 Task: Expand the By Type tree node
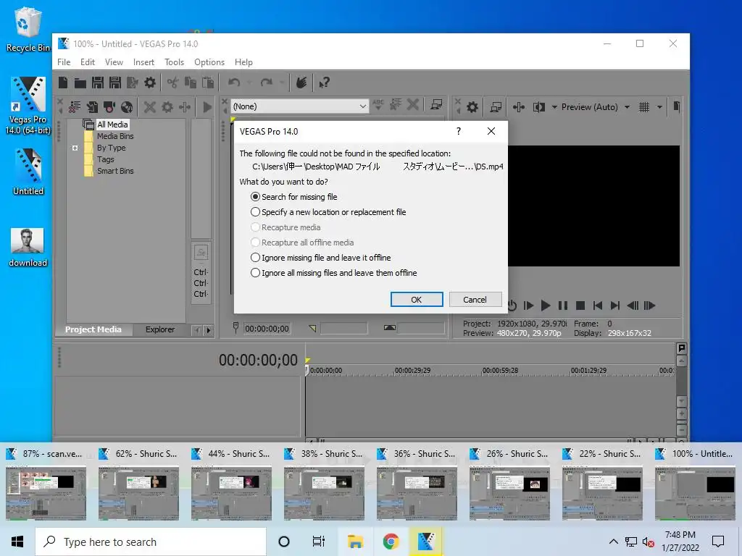(x=75, y=148)
